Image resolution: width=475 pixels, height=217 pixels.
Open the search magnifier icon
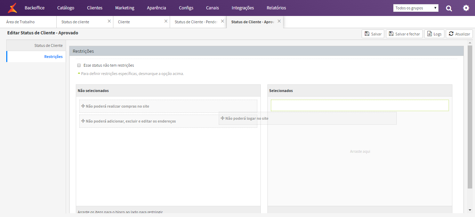(x=449, y=8)
